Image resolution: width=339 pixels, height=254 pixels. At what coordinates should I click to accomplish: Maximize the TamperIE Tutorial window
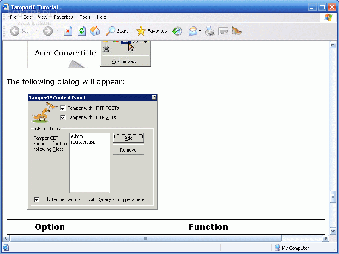(x=322, y=7)
